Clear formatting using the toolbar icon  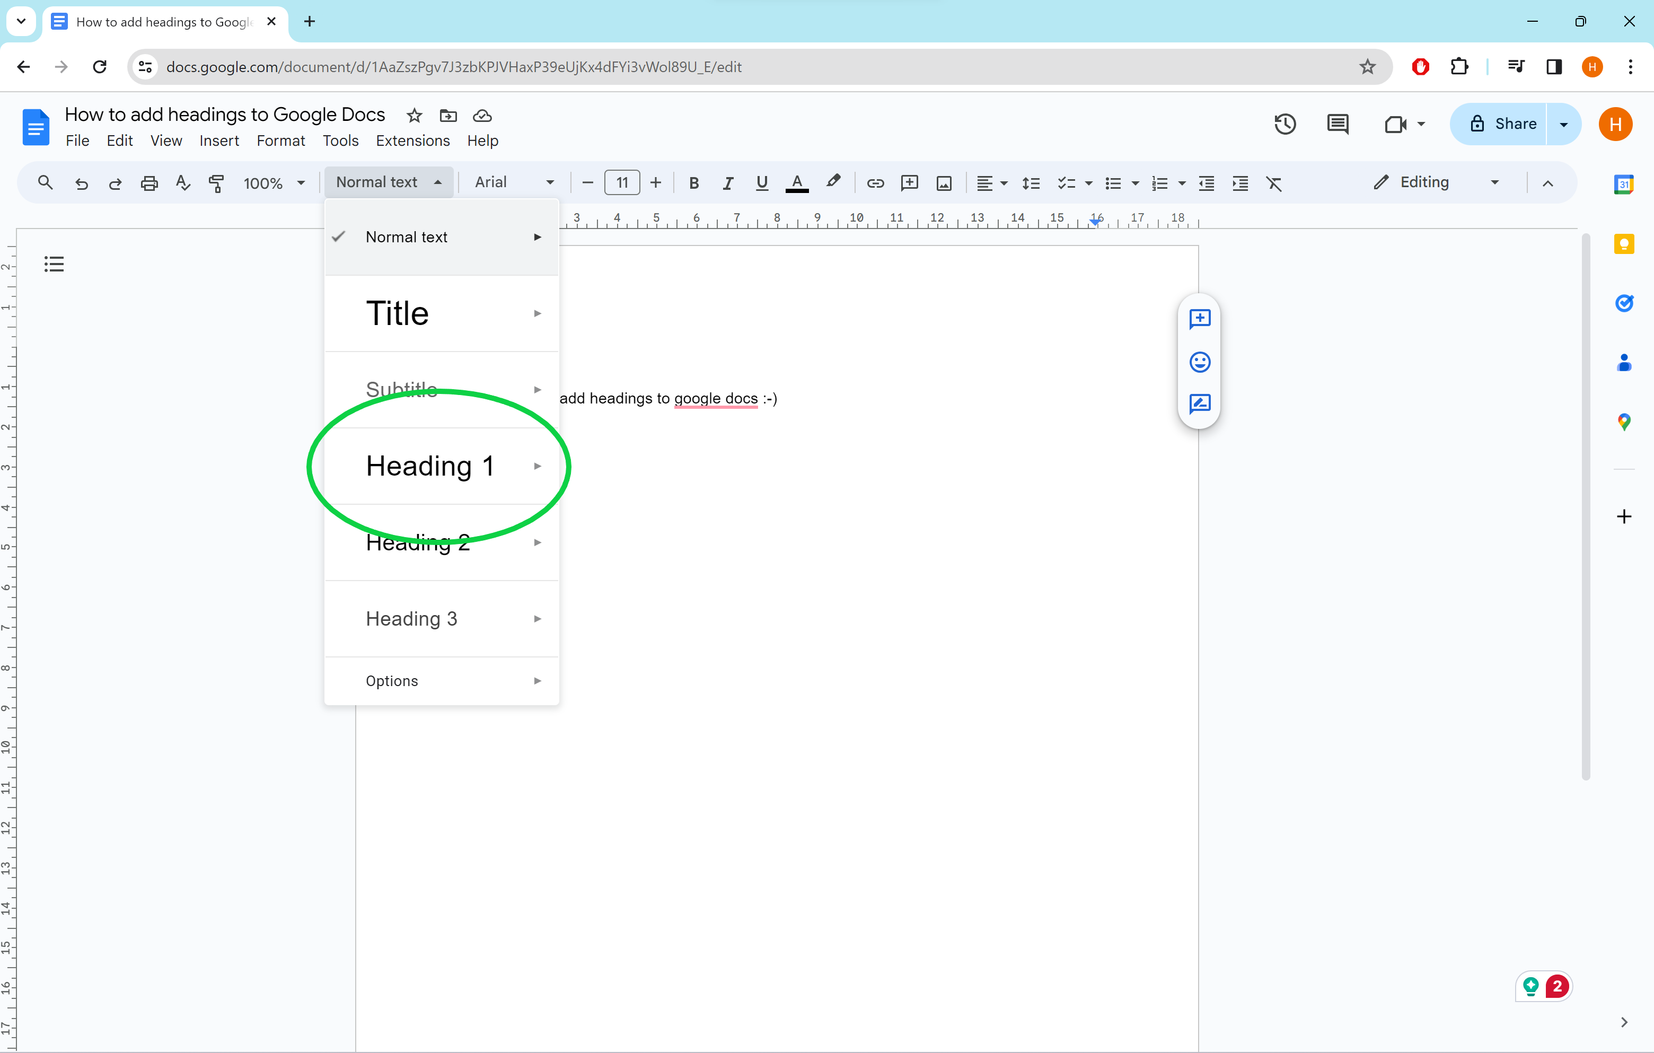pos(1274,183)
